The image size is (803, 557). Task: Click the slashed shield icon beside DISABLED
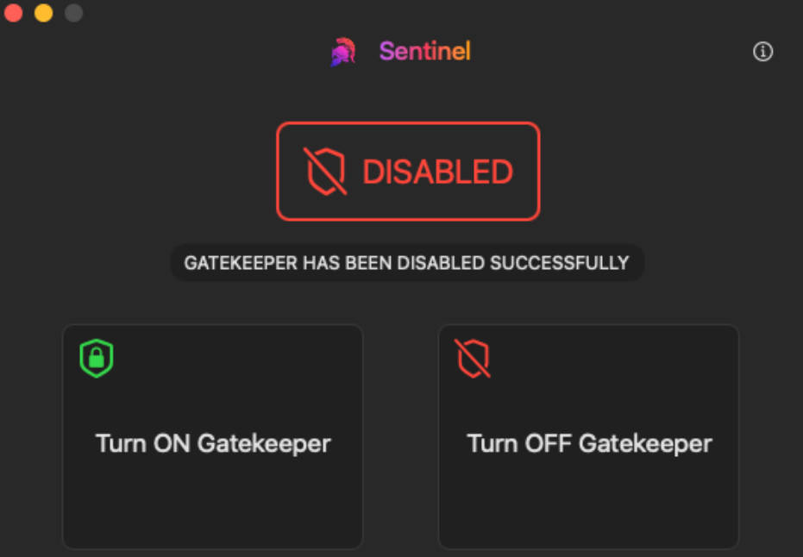coord(325,172)
